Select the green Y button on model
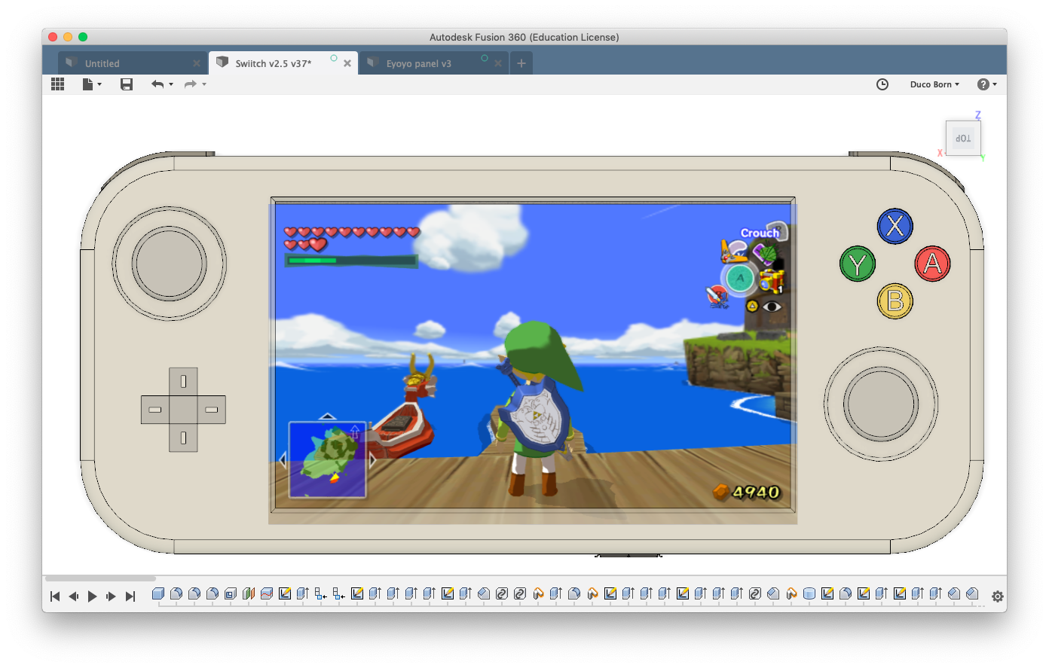 (x=858, y=264)
